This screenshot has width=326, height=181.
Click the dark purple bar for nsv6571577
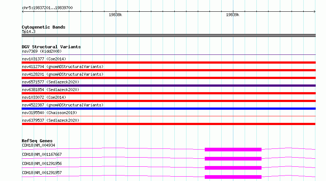pos(168,86)
